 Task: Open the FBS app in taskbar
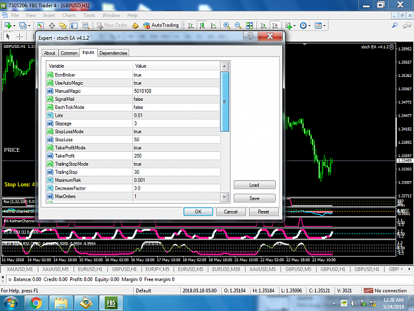111,303
